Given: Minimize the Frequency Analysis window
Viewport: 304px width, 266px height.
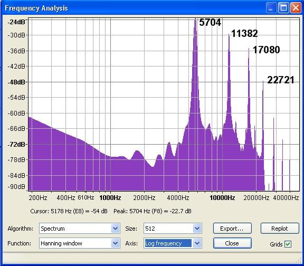Looking at the screenshot, I should click(271, 8).
